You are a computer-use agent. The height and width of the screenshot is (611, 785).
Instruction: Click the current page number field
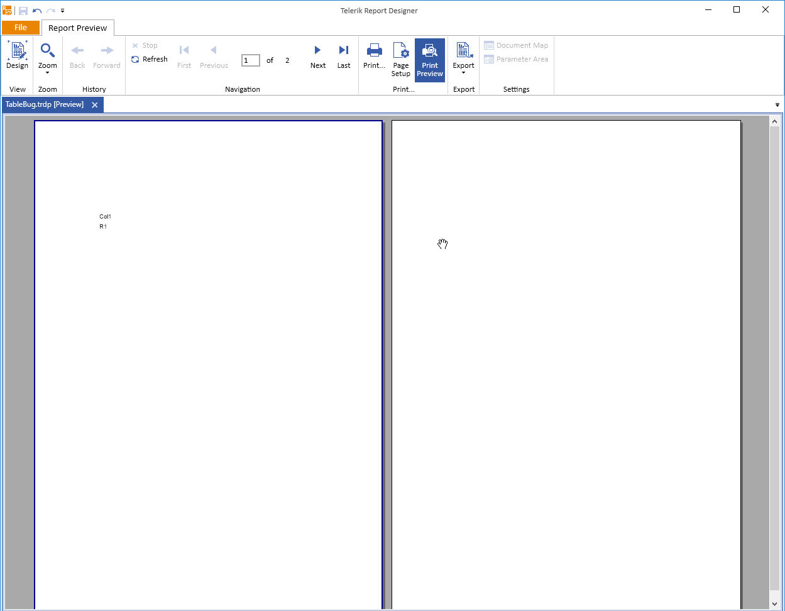point(251,60)
